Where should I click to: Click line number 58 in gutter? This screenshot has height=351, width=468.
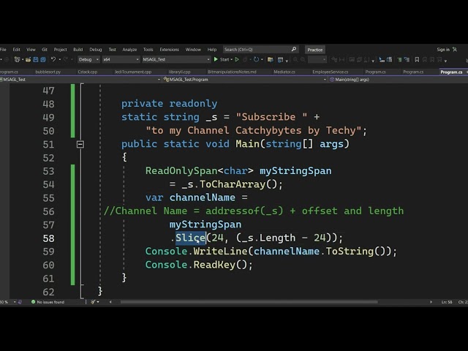pos(48,238)
